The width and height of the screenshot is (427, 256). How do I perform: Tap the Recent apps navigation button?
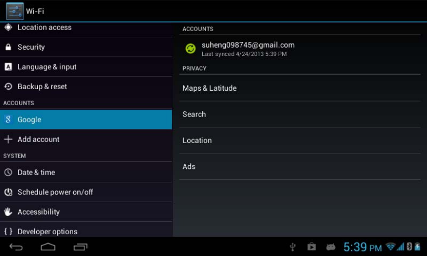(x=80, y=247)
